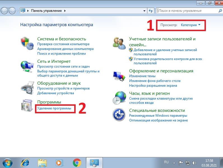This screenshot has width=223, height=168.
Task: Click the network tray icon
Action: click(188, 163)
